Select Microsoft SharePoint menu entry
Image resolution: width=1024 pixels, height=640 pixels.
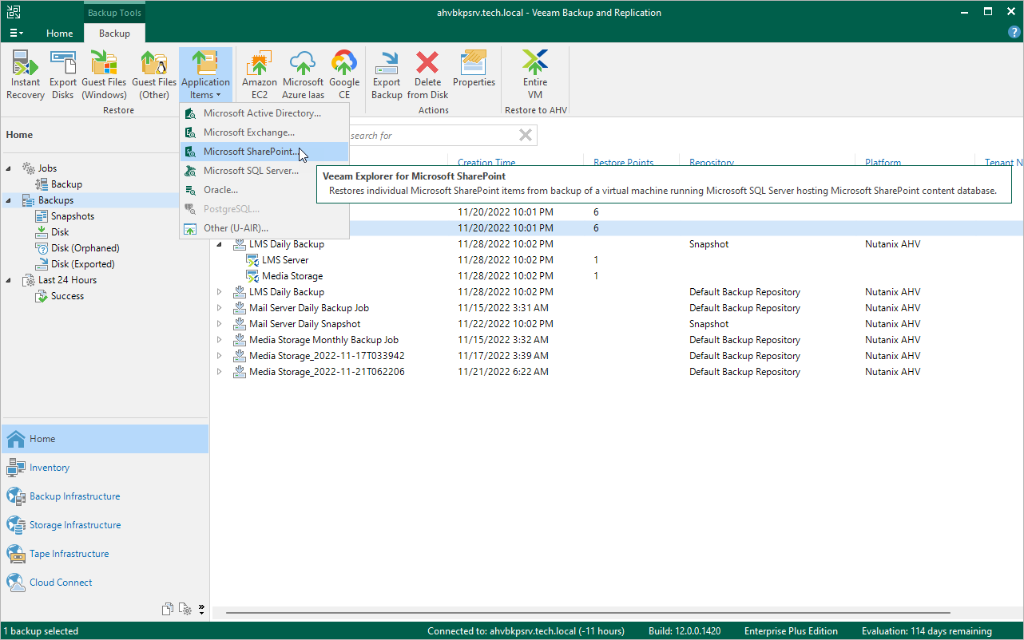point(264,152)
